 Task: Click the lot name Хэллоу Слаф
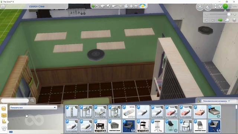click(x=37, y=7)
